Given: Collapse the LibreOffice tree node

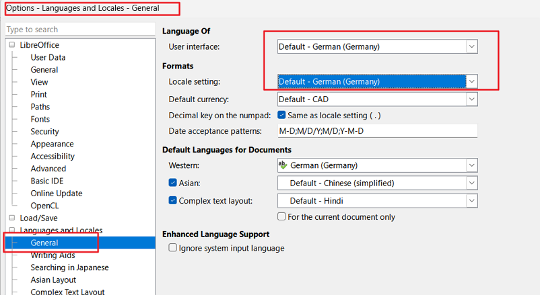Looking at the screenshot, I should click(12, 45).
